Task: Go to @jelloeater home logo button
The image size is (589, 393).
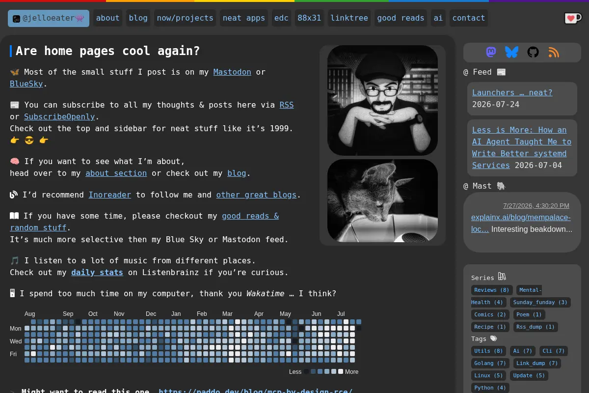Action: point(49,18)
